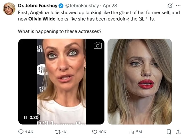Bookmark this tweet

coord(169,132)
